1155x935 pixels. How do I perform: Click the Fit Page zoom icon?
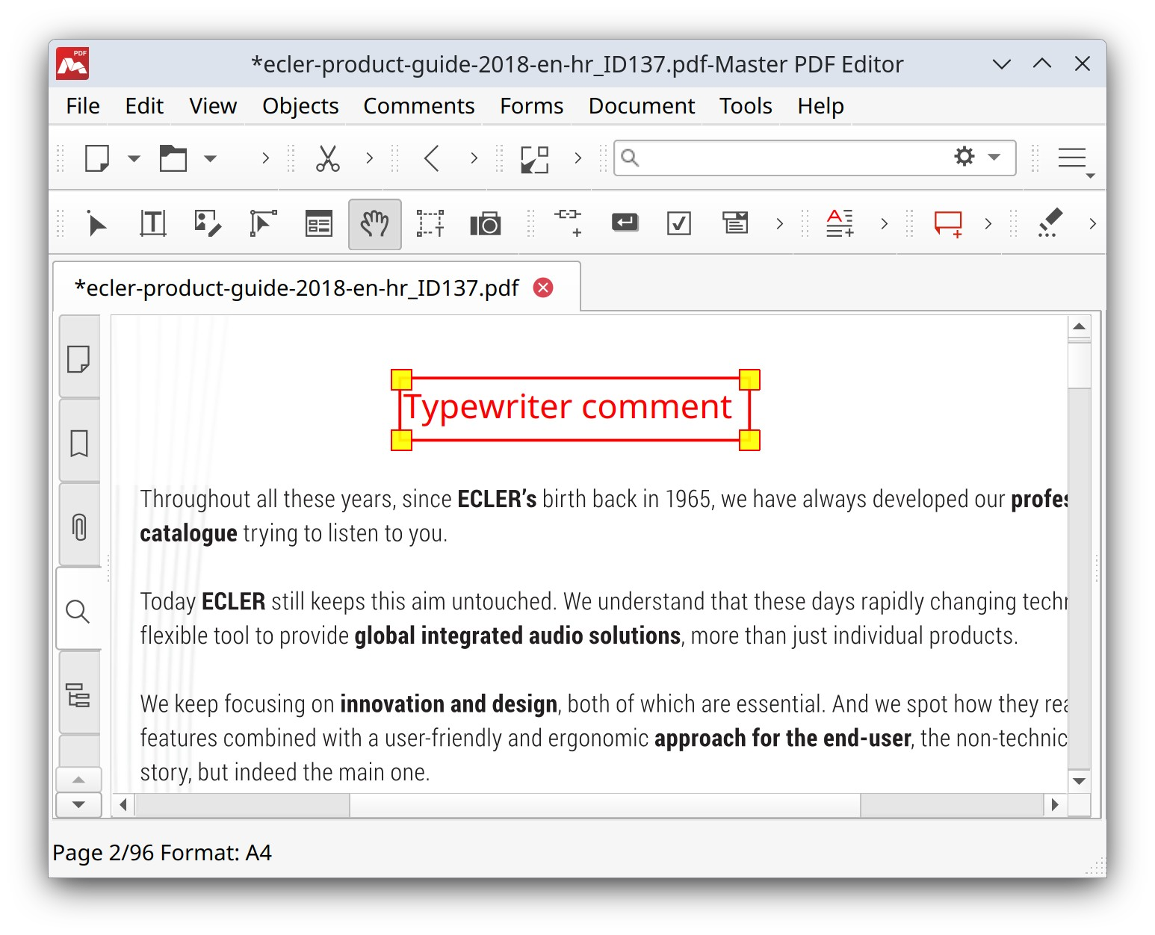click(535, 159)
